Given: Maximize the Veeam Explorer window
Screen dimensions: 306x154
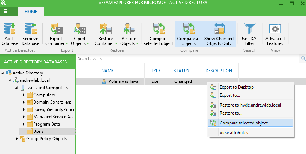Looking at the screenshot, I should tap(292, 4).
